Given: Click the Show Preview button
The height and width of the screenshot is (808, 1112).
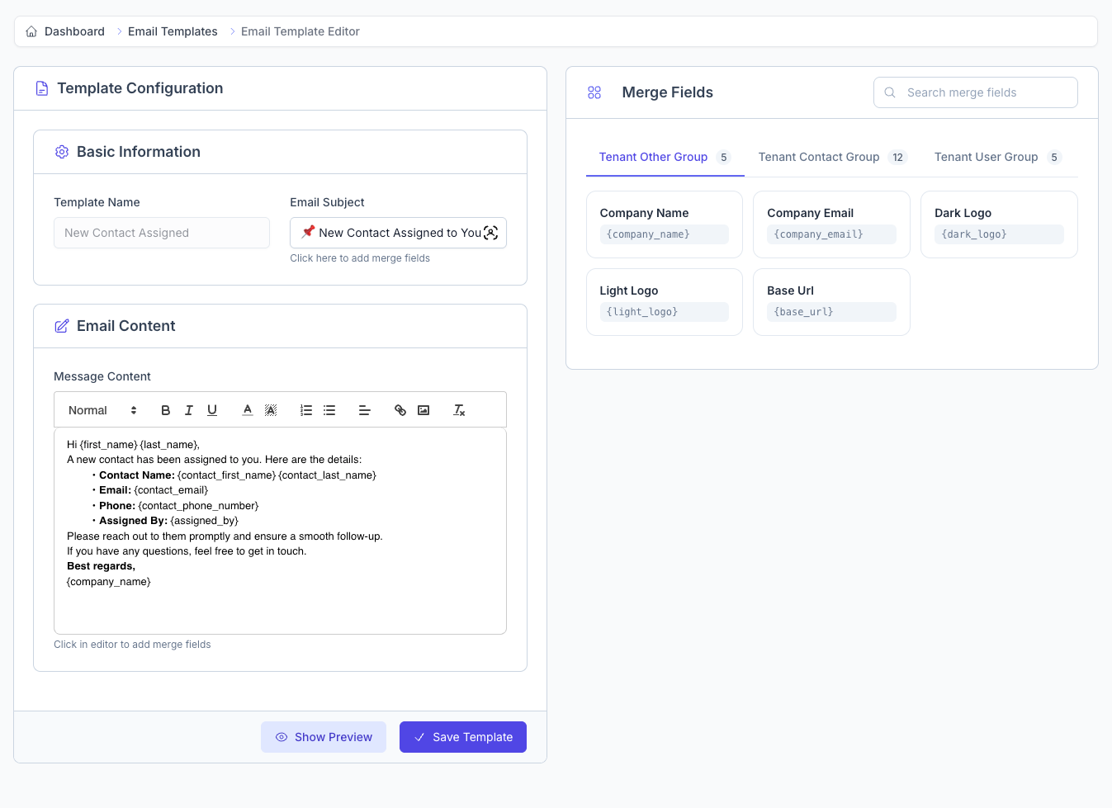Looking at the screenshot, I should coord(324,737).
